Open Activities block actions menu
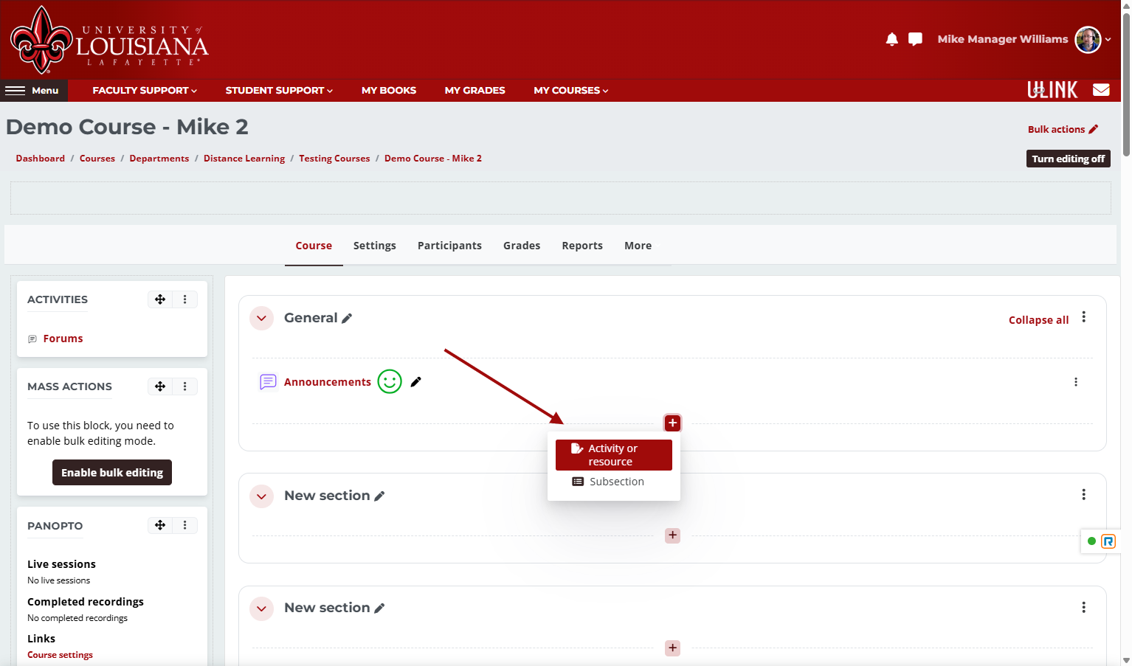 point(185,299)
